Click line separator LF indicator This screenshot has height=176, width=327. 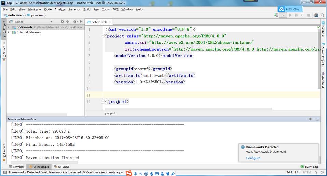pos(297,172)
